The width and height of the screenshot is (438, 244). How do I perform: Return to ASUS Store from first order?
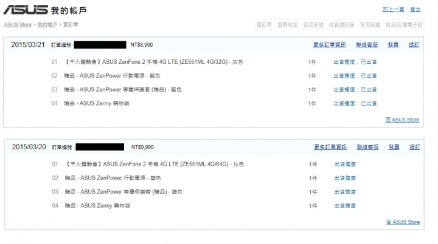[x=402, y=120]
